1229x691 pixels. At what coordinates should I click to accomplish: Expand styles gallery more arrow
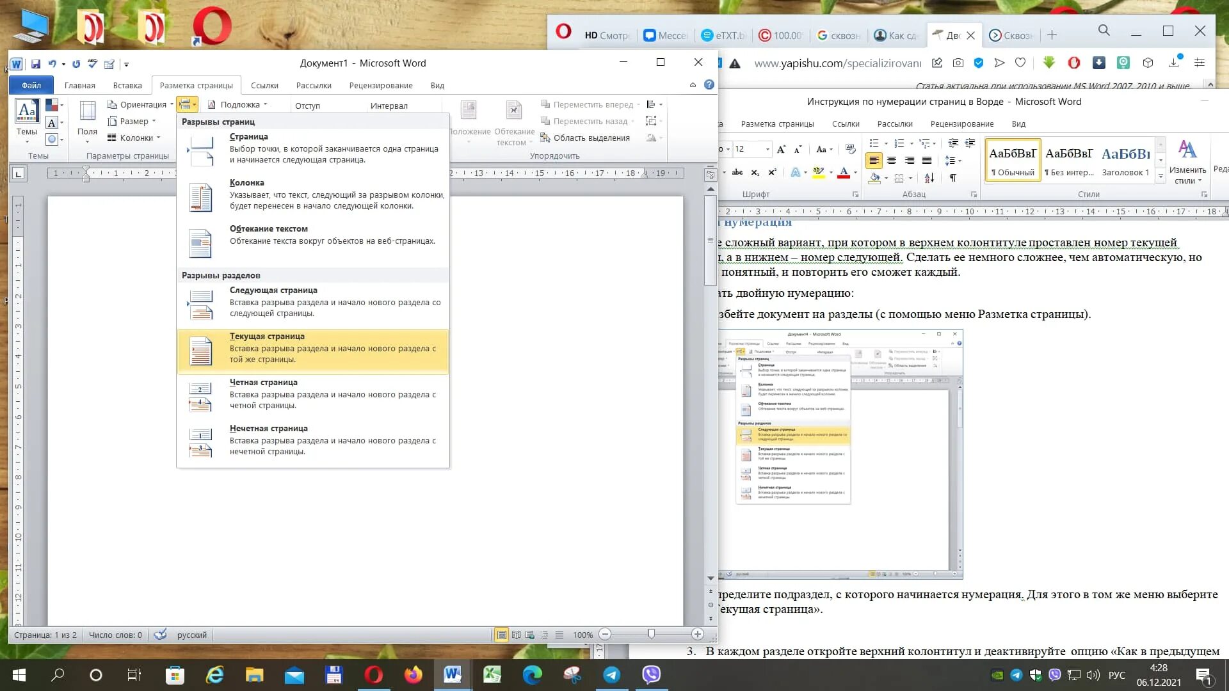tap(1161, 176)
